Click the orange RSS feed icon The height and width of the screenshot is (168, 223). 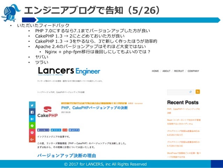coord(198,92)
